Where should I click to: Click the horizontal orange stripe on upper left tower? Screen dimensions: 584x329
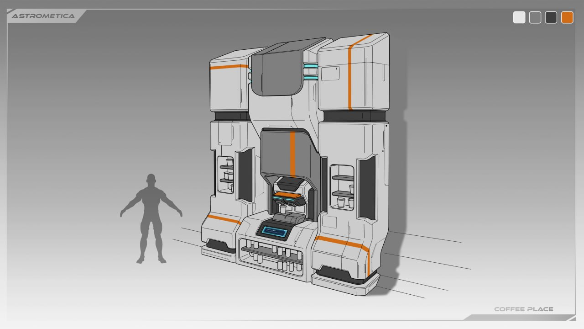[228, 67]
